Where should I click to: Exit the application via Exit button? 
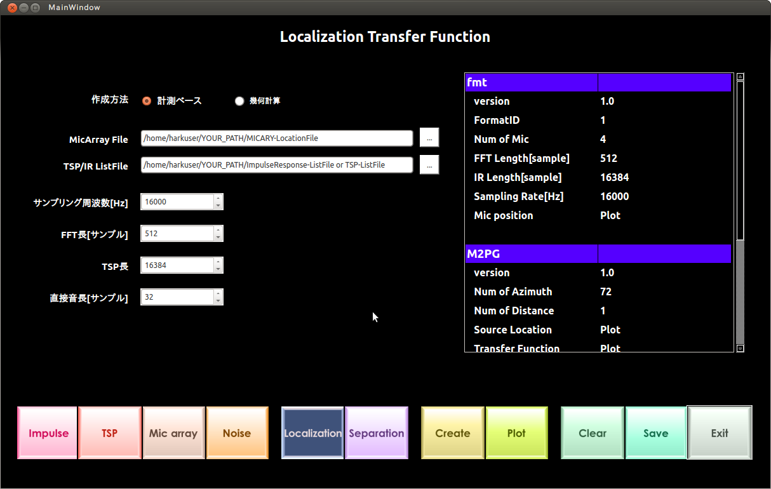click(719, 432)
